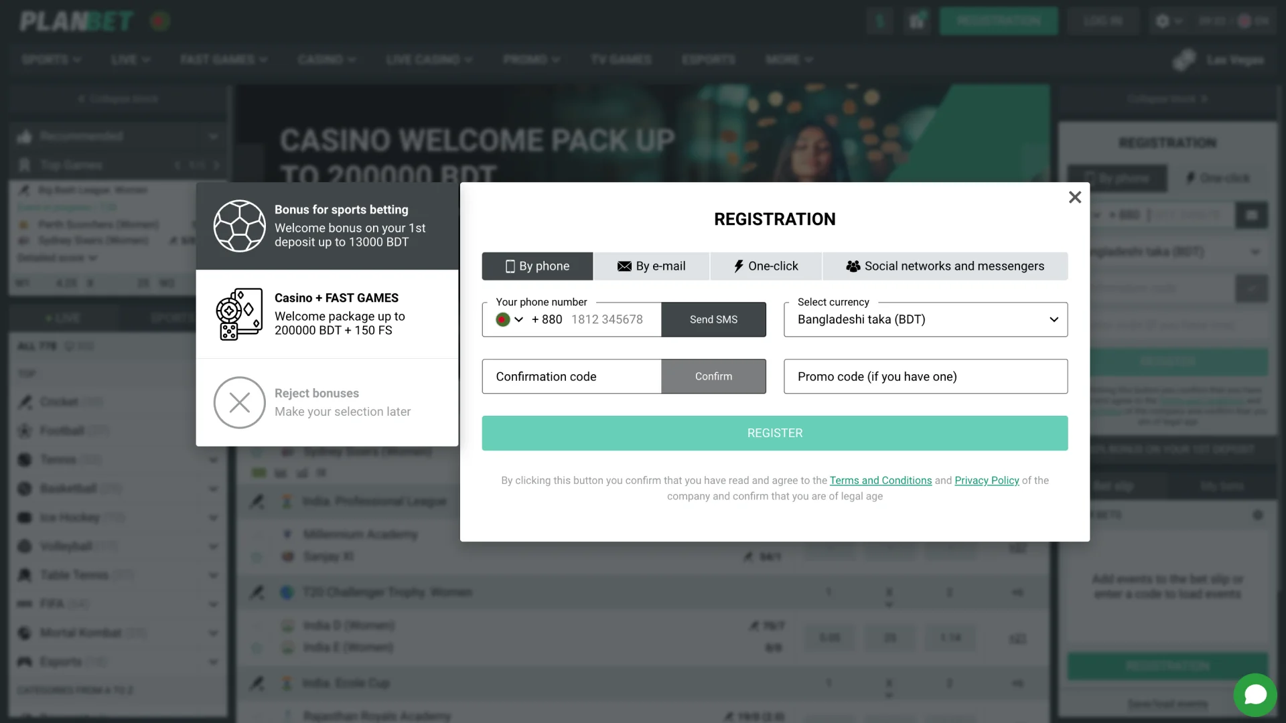
Task: Click the Esports icon in sidebar
Action: [x=24, y=661]
